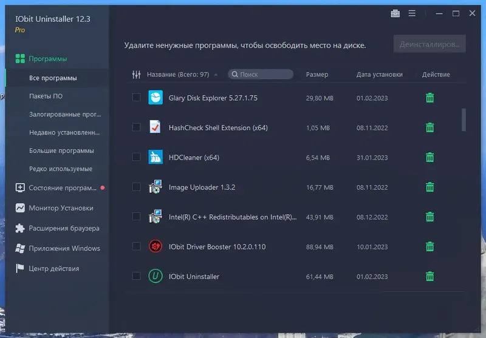Click the Состояние программ icon
This screenshot has height=338, width=486.
pyautogui.click(x=20, y=188)
